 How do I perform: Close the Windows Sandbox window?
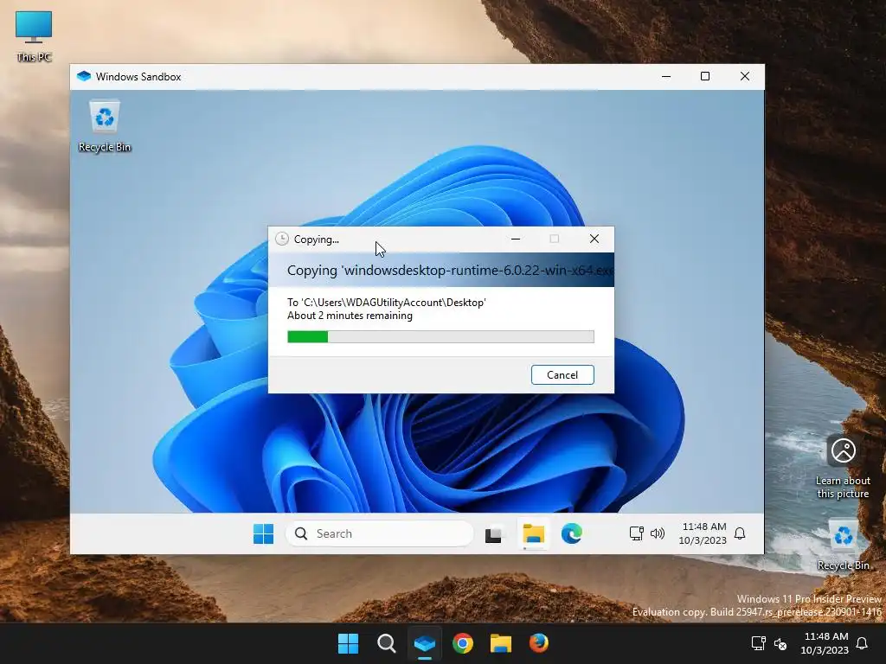(x=745, y=76)
